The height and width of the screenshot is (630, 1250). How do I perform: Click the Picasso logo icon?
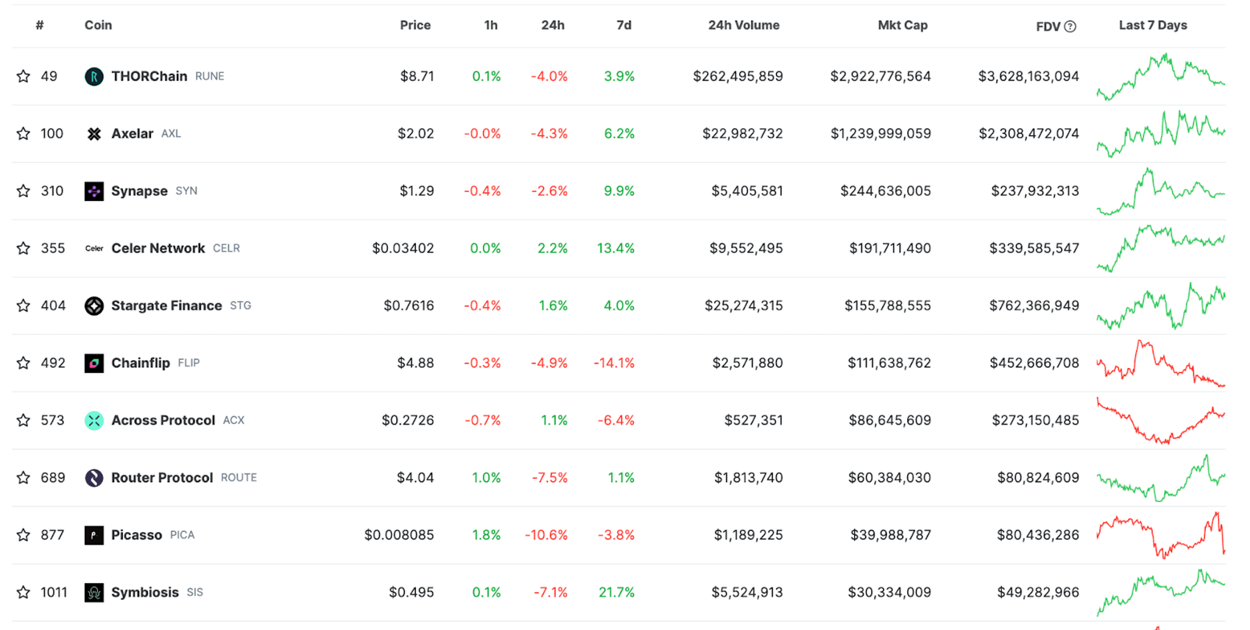(x=94, y=535)
